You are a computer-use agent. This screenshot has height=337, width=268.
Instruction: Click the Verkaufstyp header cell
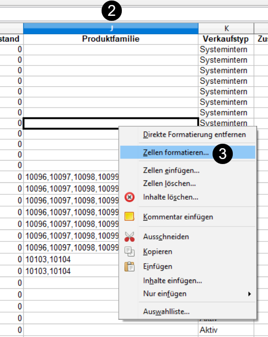(226, 39)
